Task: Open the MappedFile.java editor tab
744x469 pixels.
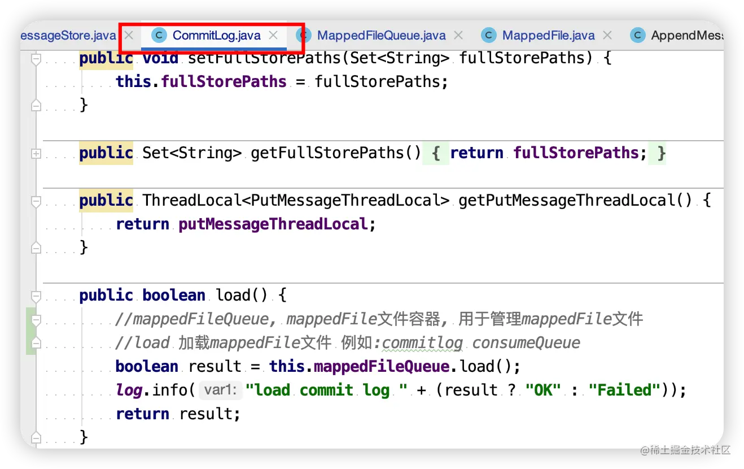Action: (548, 36)
